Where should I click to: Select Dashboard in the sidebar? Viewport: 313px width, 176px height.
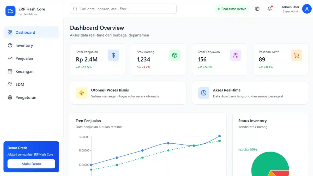pyautogui.click(x=25, y=32)
